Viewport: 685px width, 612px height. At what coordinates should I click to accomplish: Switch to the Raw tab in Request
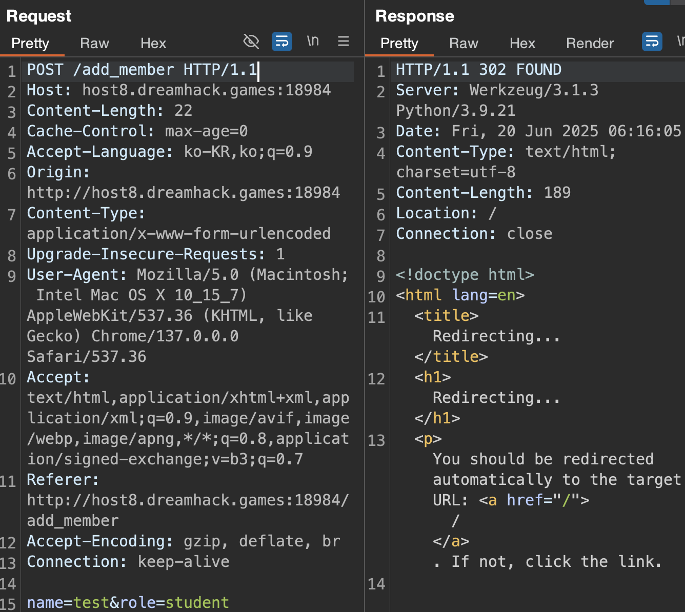(x=94, y=43)
